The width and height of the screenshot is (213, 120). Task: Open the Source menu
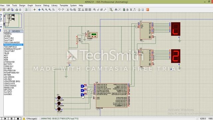tap(38, 5)
